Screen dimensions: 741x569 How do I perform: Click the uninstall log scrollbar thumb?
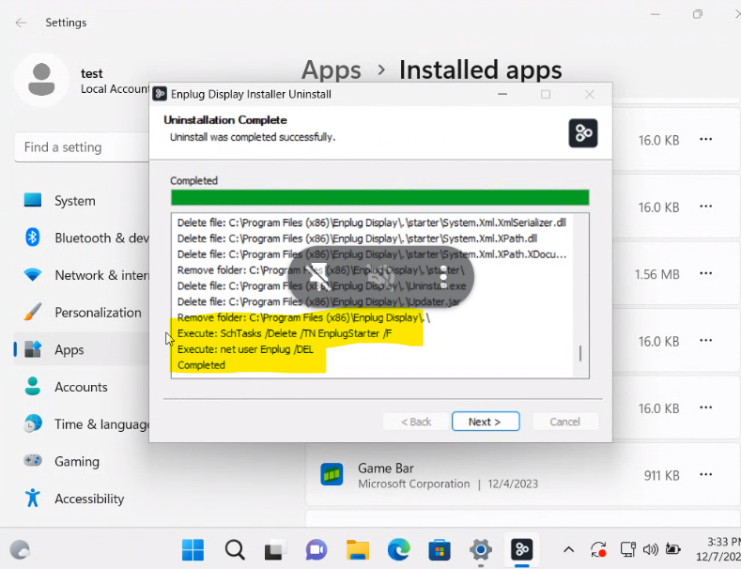pos(580,353)
